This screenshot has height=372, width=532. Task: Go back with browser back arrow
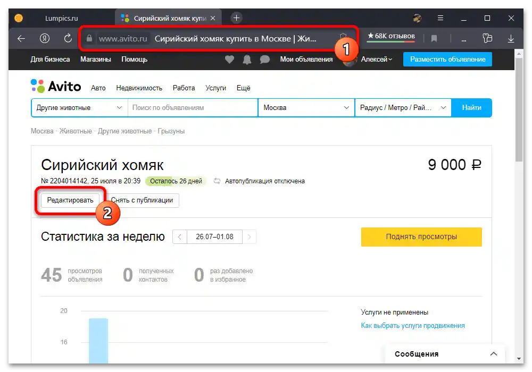click(x=21, y=39)
